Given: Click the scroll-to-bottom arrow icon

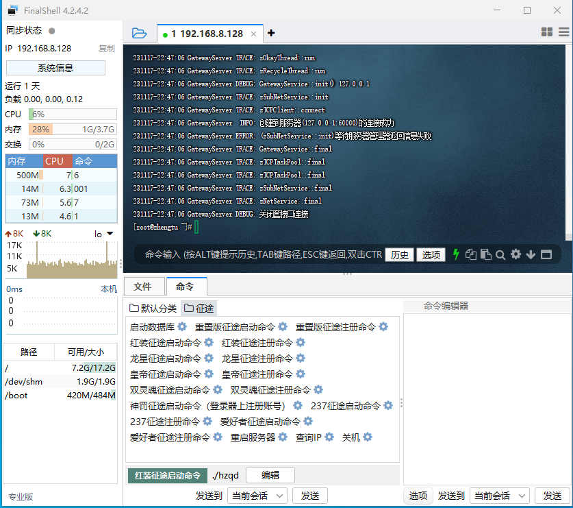Looking at the screenshot, I should click(531, 254).
